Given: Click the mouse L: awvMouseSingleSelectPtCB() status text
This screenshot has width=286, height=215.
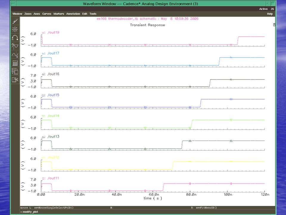Looking at the screenshot, I should (47, 208).
